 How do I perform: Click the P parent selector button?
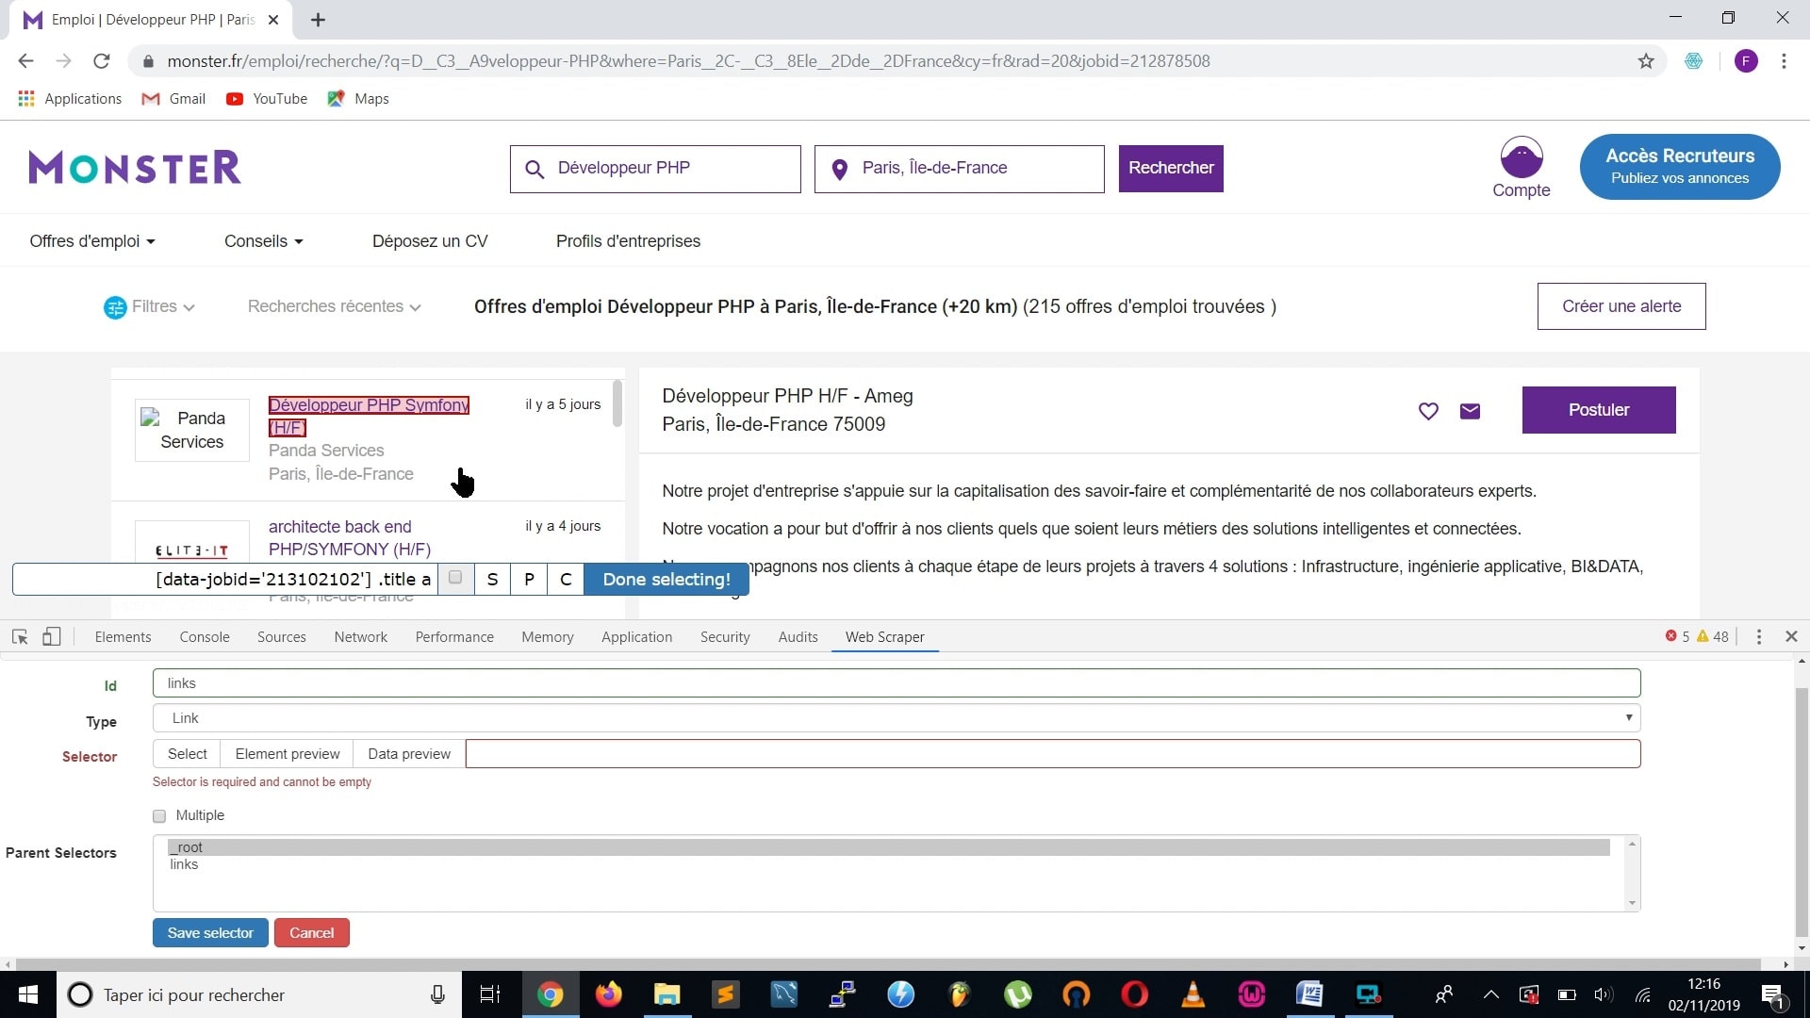click(x=529, y=580)
